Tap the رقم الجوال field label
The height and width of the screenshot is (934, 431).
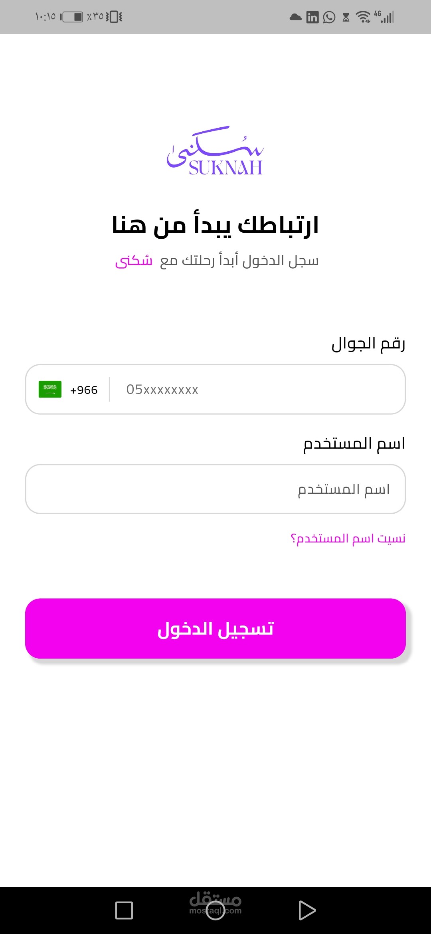pos(368,344)
